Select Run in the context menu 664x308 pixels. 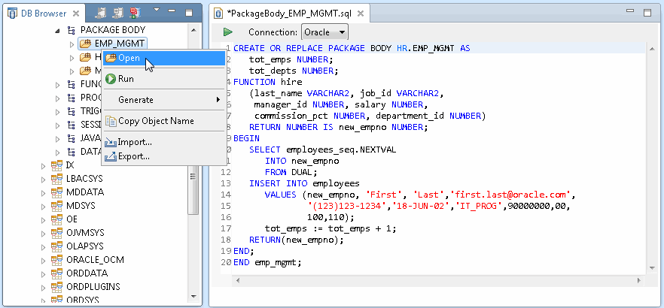pyautogui.click(x=126, y=79)
